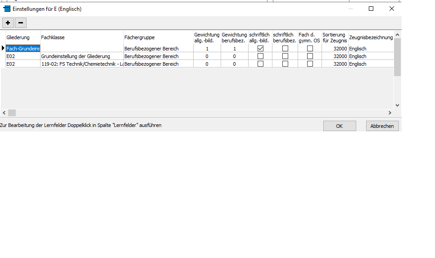Check 'schriftlich berufsbez.' for 119-02 FS Technik row
Screen dimensions: 435x258
click(x=285, y=64)
